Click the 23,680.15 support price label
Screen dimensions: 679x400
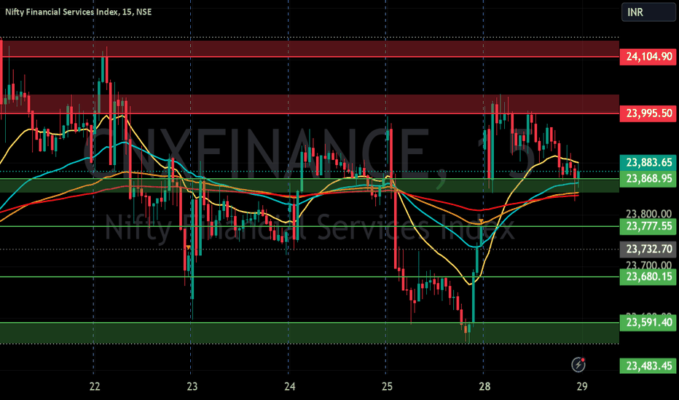click(x=648, y=277)
